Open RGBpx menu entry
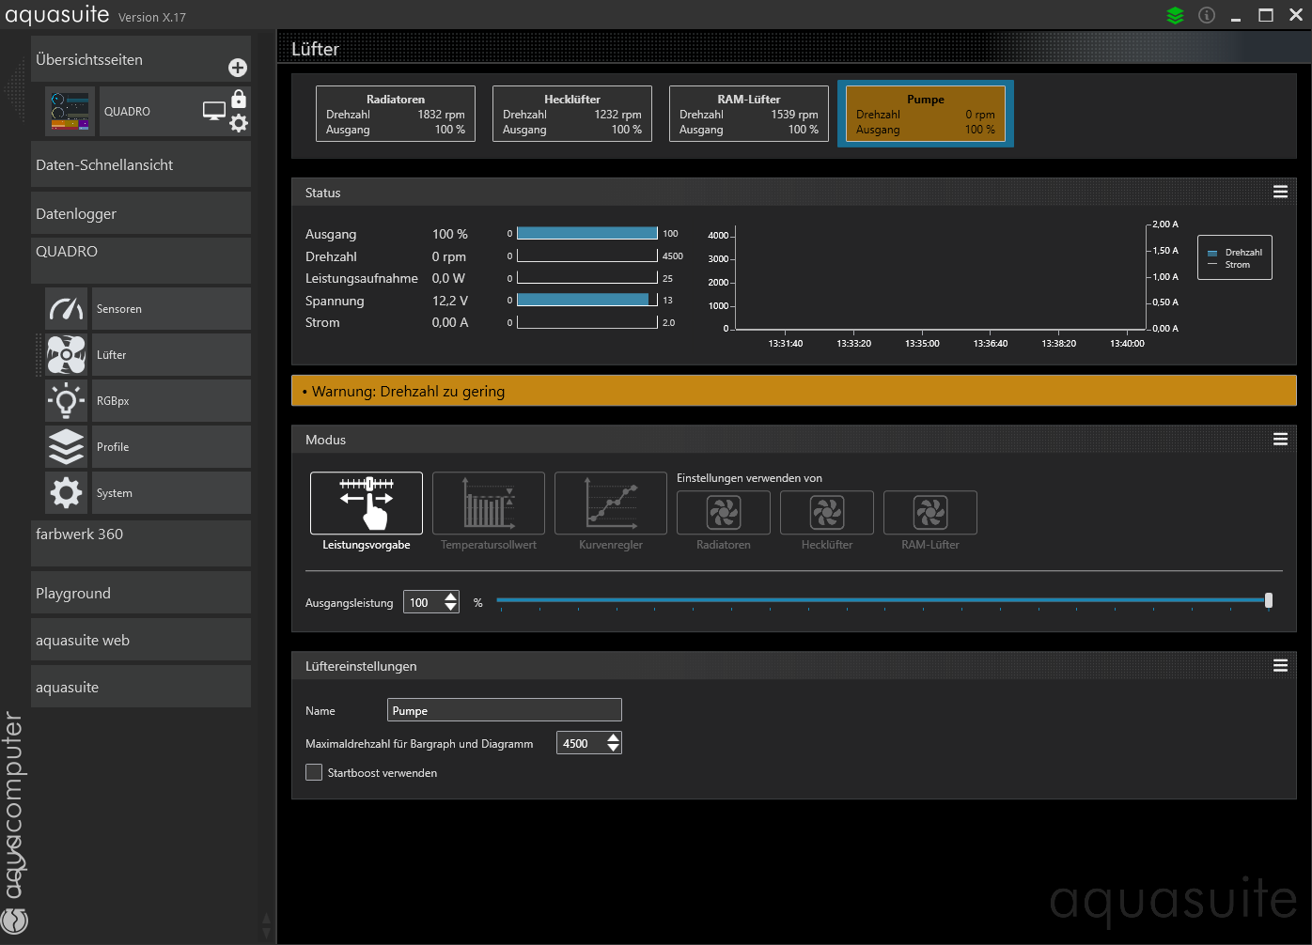Screen dimensions: 1312x945 pos(171,401)
